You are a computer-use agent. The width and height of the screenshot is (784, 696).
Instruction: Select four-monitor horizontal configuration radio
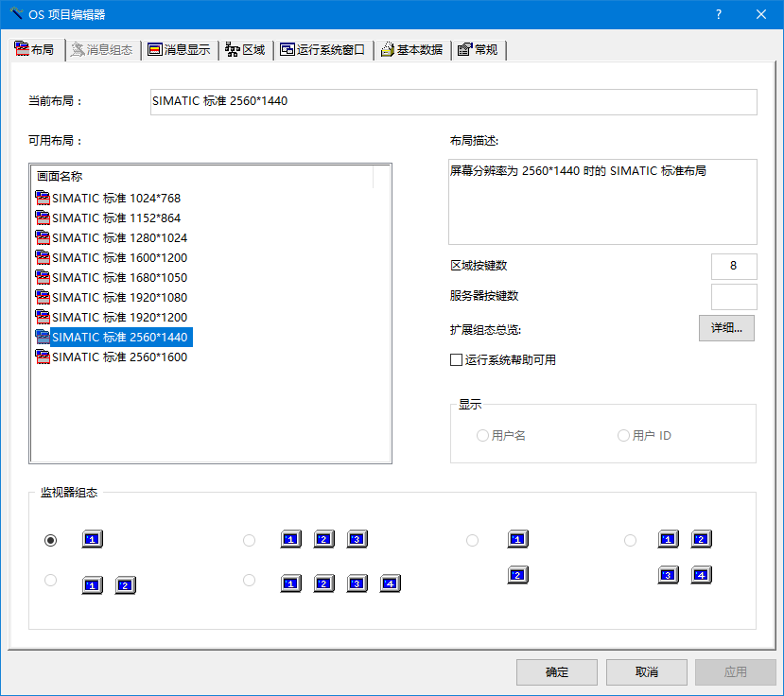point(249,580)
